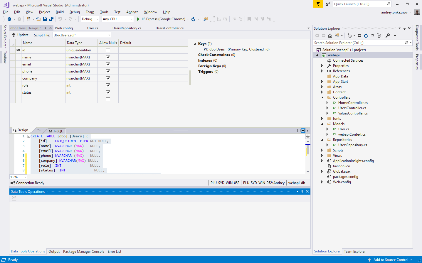
Task: Toggle Allow Nulls for company column
Action: tap(108, 78)
